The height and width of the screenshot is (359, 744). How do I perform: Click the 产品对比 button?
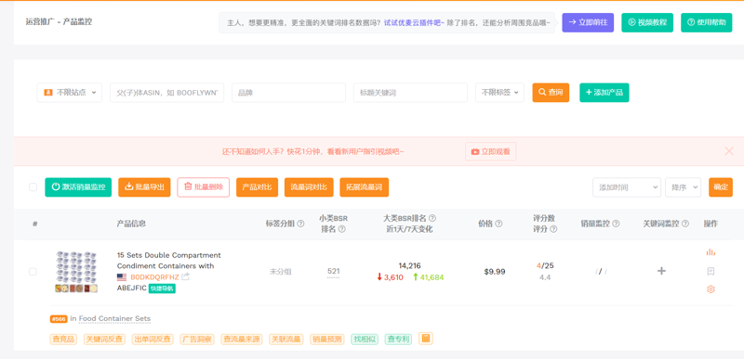click(x=258, y=187)
